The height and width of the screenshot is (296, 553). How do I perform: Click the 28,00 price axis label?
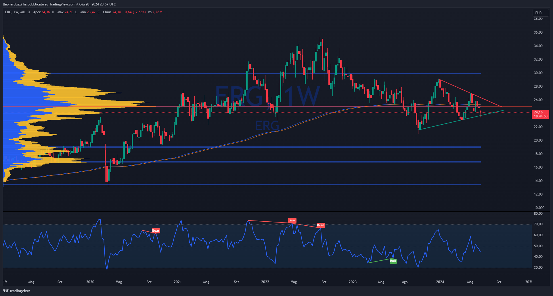[538, 86]
